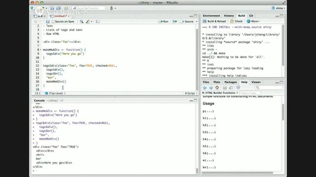Open the Plots tab
Screen dimensions: 316x177
pyautogui.click(x=217, y=82)
